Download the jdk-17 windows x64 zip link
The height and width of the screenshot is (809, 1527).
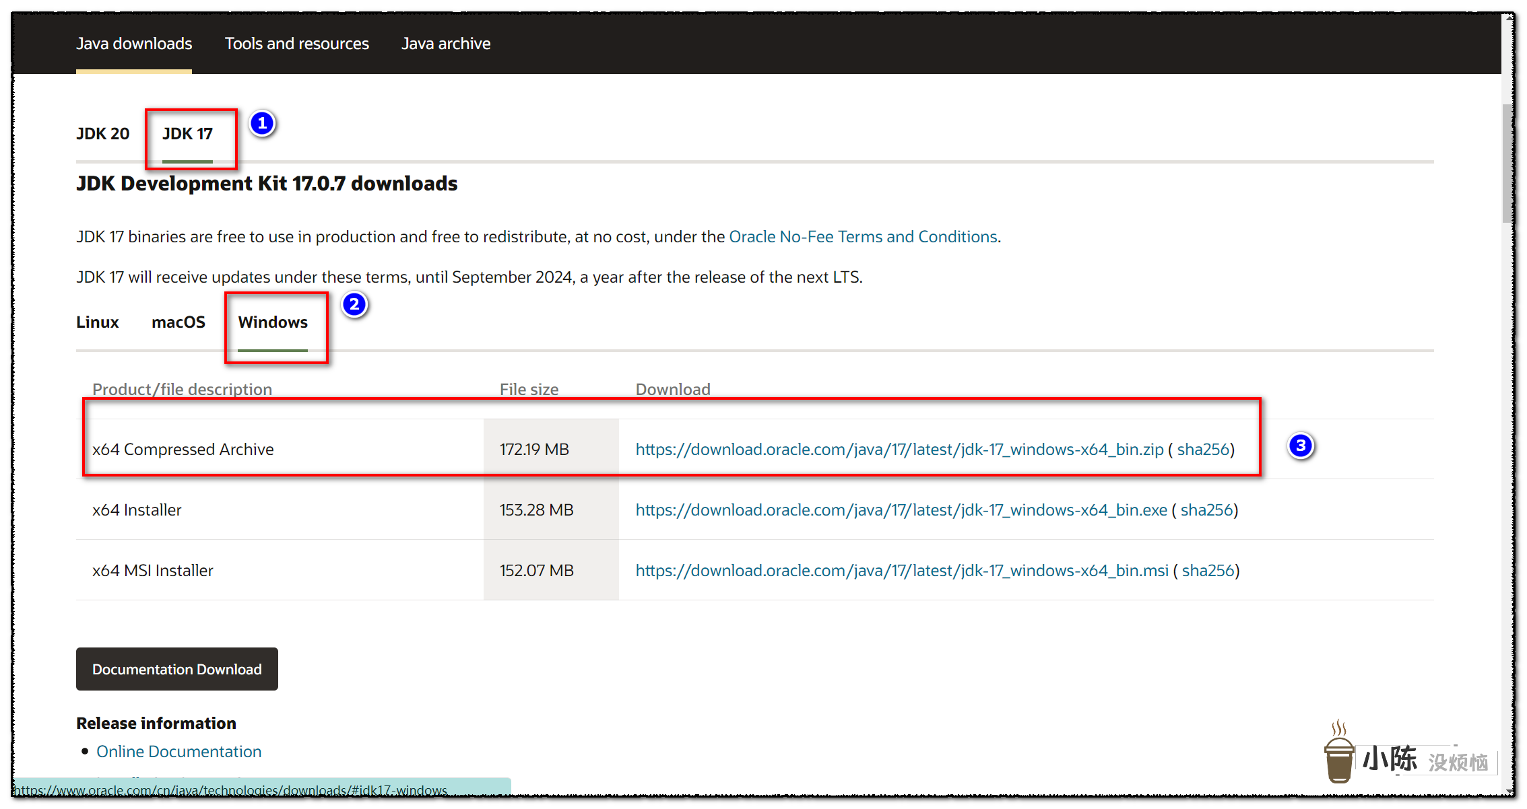(899, 450)
